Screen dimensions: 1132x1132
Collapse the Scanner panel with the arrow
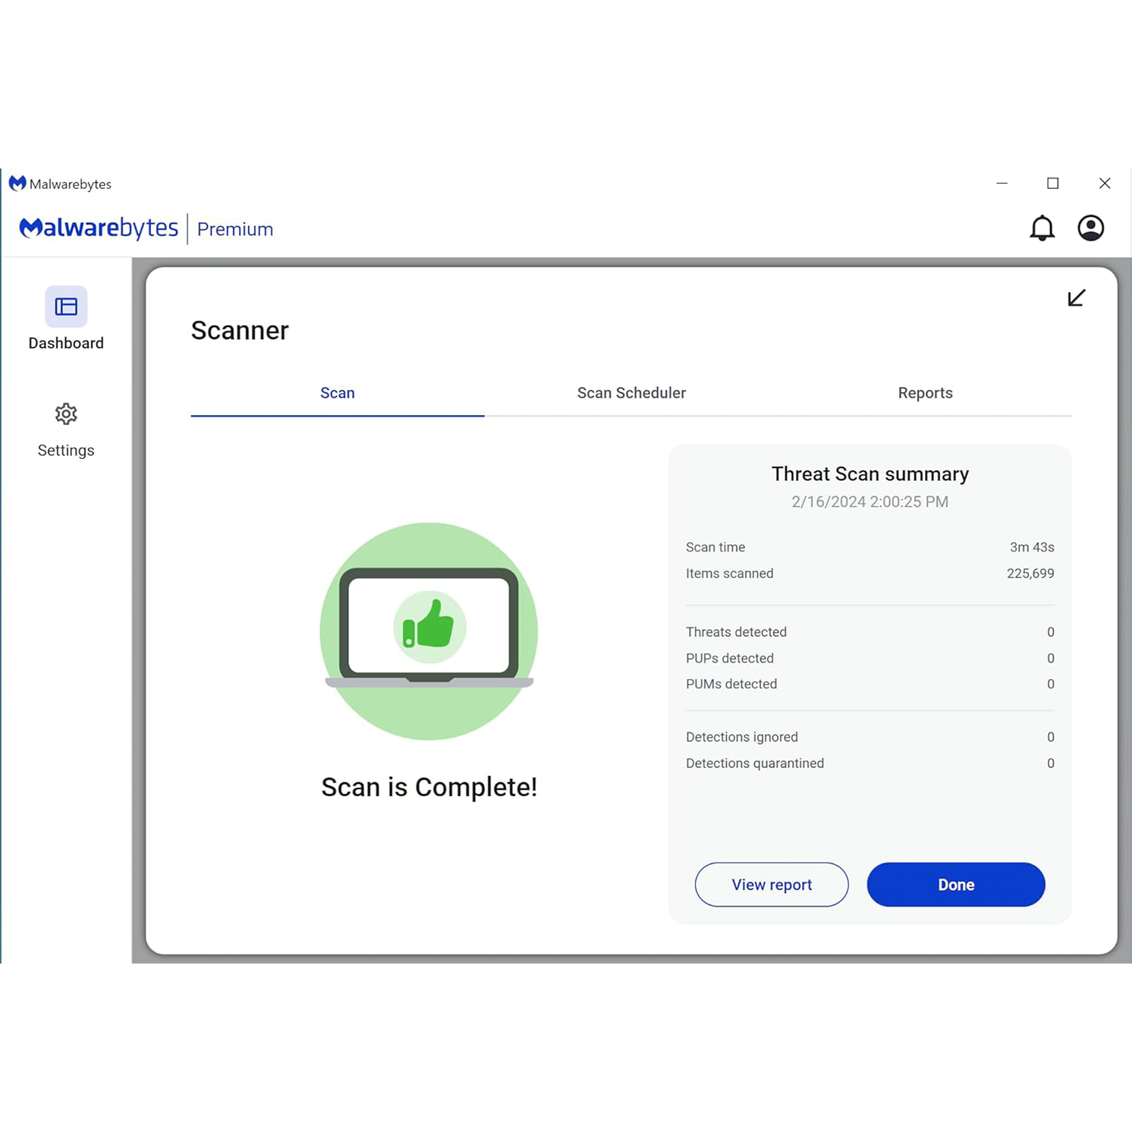[1076, 297]
